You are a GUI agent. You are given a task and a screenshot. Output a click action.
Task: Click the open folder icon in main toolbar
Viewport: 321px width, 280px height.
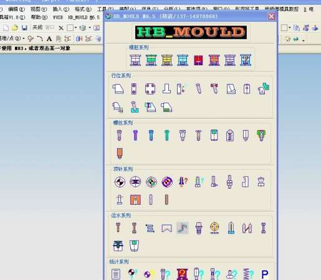15,27
